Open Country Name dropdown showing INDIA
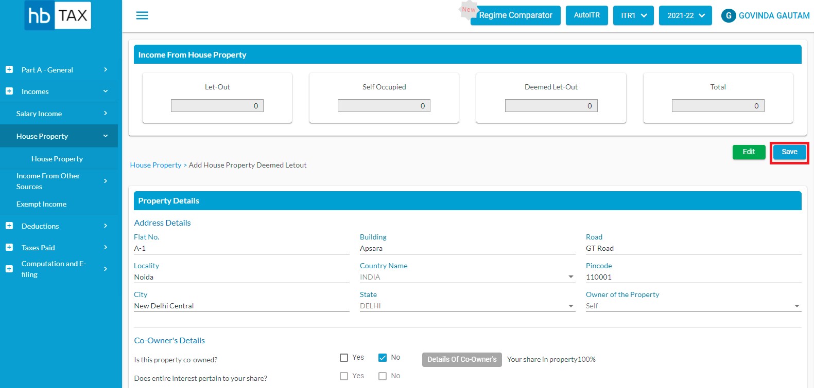Image resolution: width=814 pixels, height=388 pixels. click(x=467, y=277)
